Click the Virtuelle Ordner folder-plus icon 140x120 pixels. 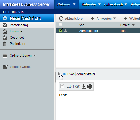pos(5,67)
